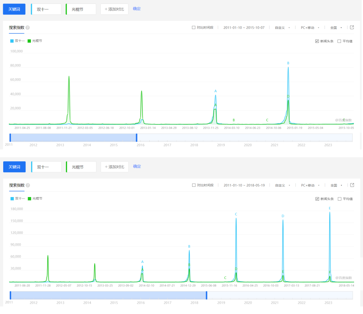Select the 搜索指数 tab in the upper panel
The image size is (363, 314).
pos(16,28)
